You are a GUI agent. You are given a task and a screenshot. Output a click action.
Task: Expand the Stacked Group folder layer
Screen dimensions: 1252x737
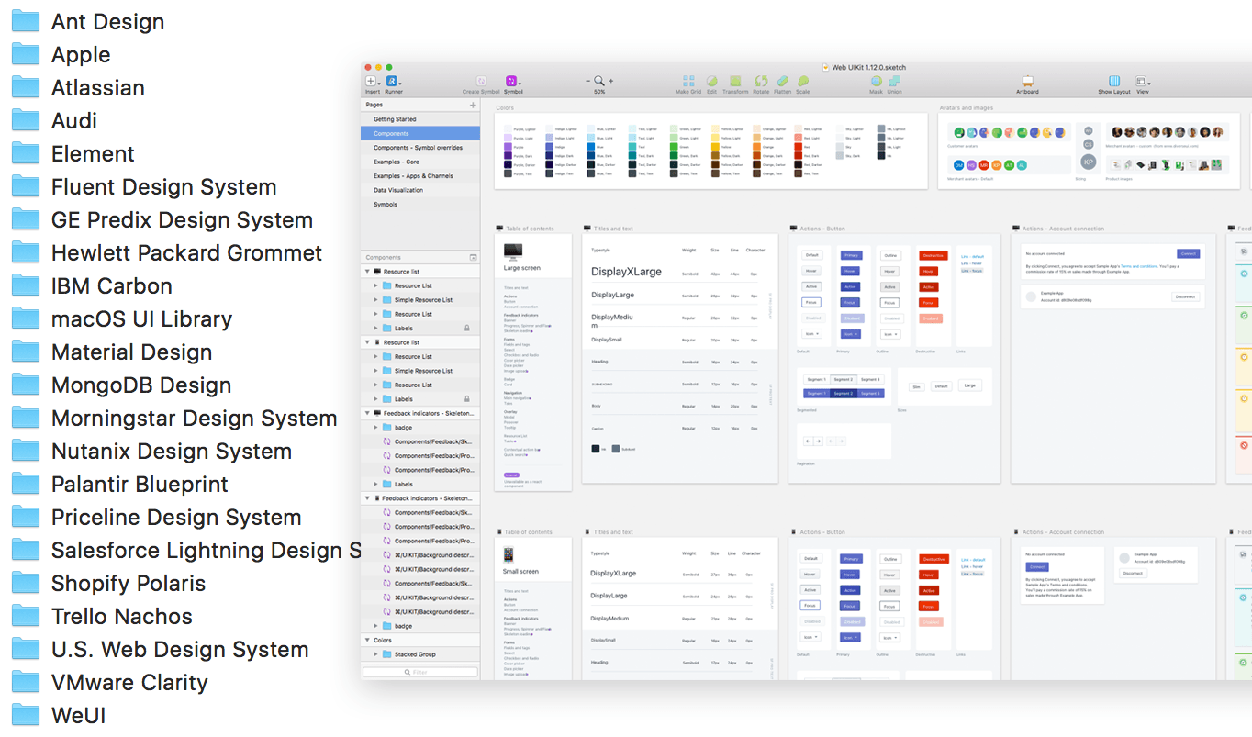point(375,654)
